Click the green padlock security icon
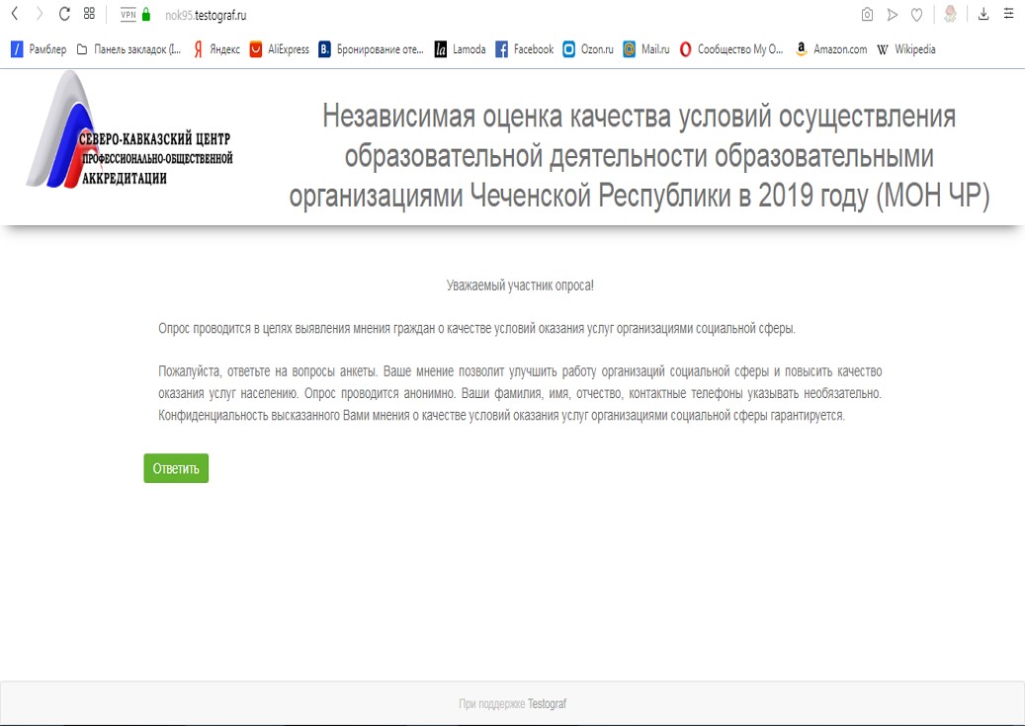 point(146,15)
